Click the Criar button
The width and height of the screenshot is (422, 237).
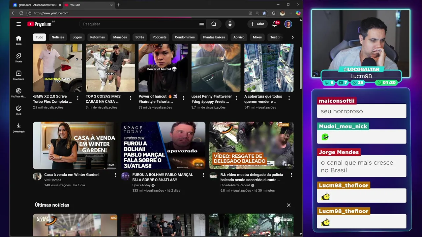tap(257, 24)
